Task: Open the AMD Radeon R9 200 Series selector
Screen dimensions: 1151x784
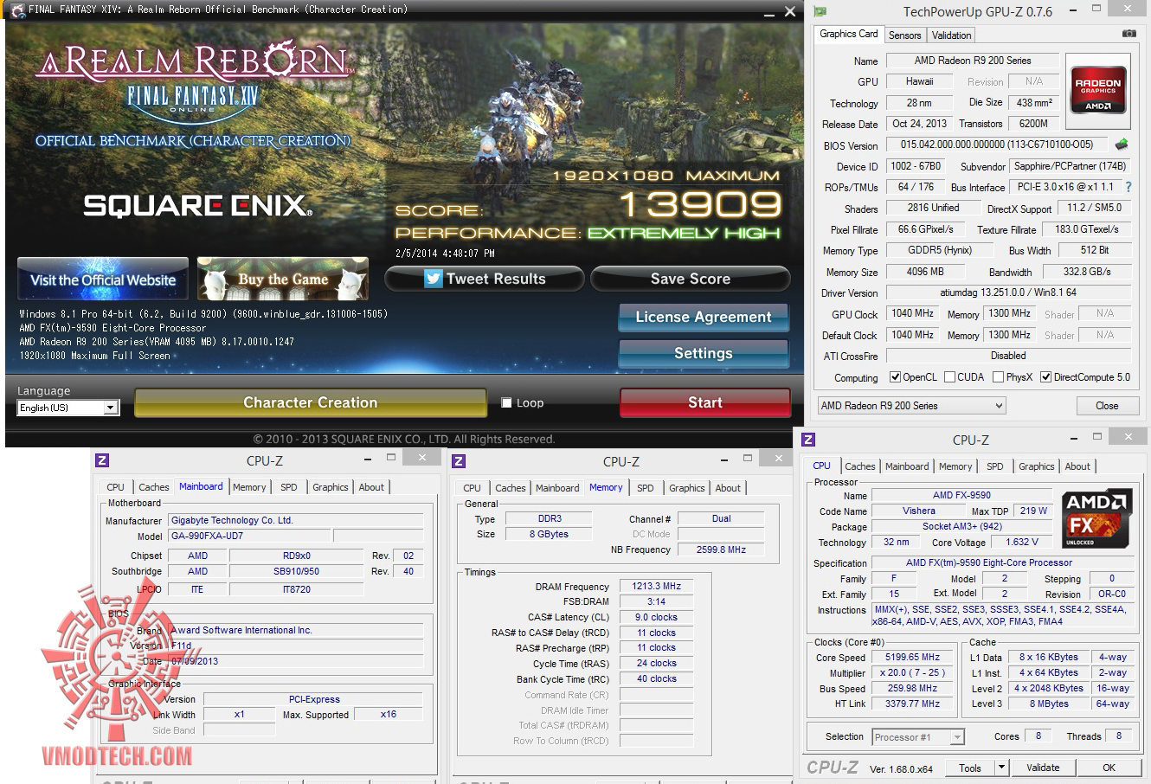Action: click(x=911, y=405)
